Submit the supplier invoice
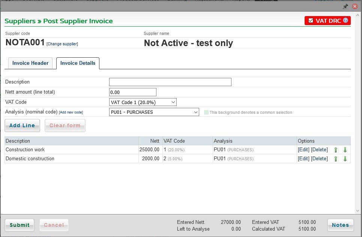 19,225
